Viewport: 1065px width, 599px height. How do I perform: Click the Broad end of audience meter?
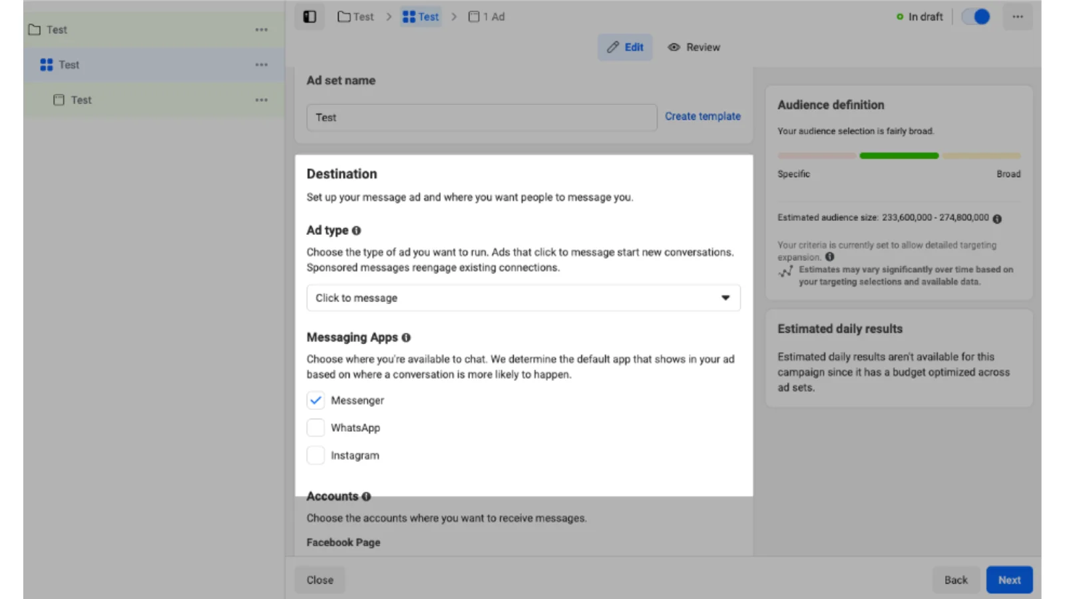click(1008, 174)
